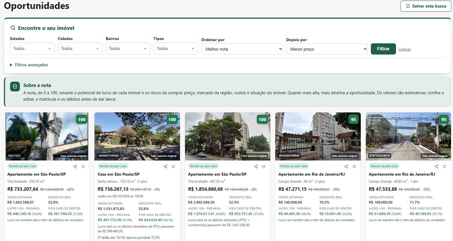Open the Casa em São Paulo/SP title
Viewport: 453px width, 241px height.
point(119,174)
